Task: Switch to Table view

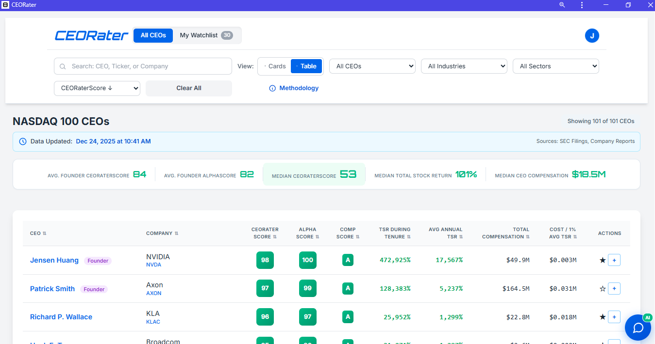Action: (306, 66)
